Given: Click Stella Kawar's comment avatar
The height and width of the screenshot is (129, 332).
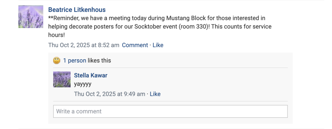Looking at the screenshot, I should [x=62, y=79].
